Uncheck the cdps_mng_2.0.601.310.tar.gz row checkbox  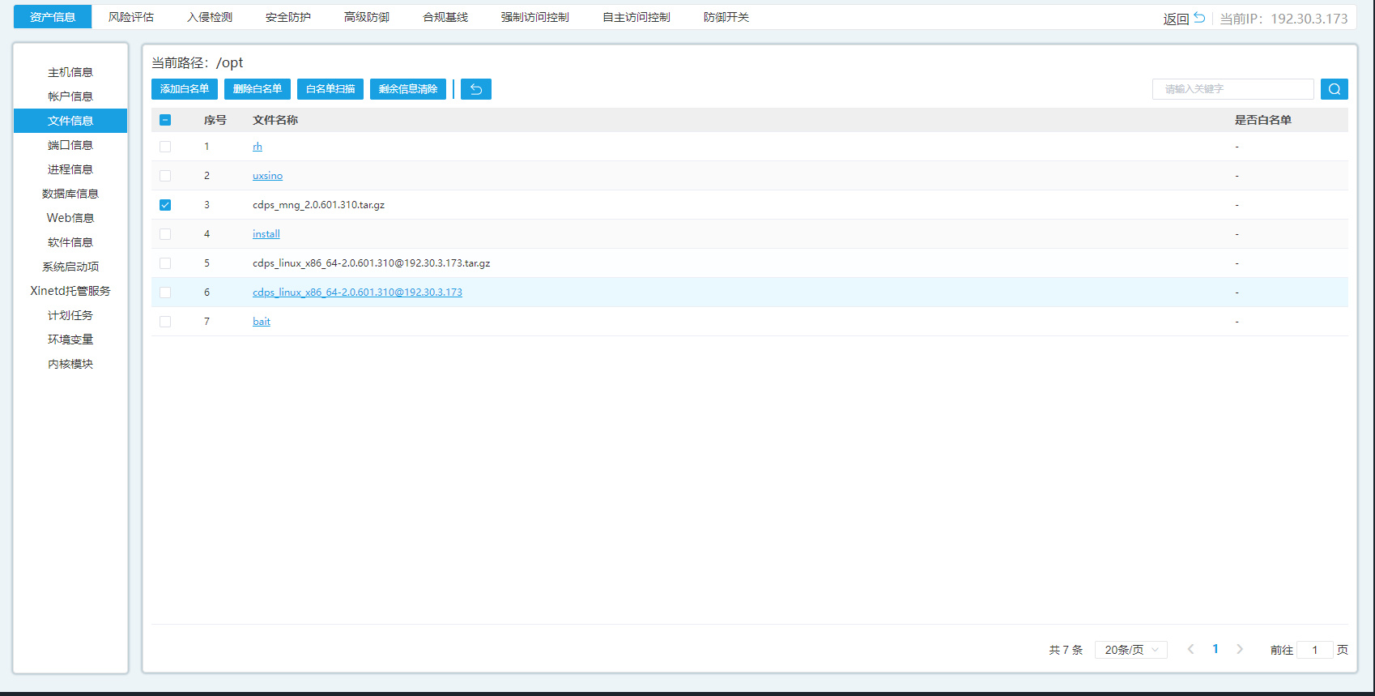pyautogui.click(x=165, y=205)
